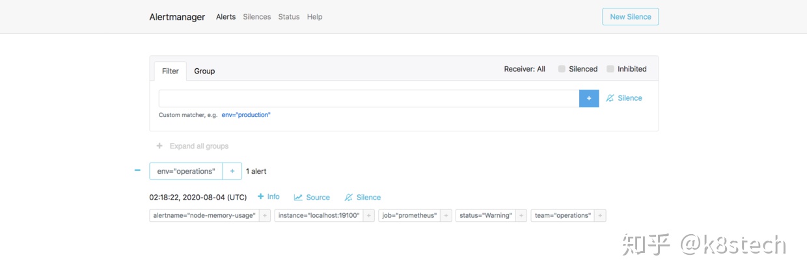Click the "1 alert" count text

256,171
